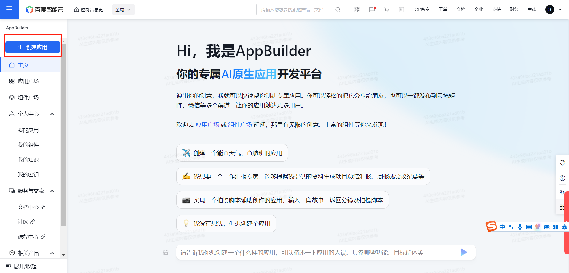Screen dimensions: 569x273
Task: Toggle sidebar with 展开/收起
Action: click(21, 266)
